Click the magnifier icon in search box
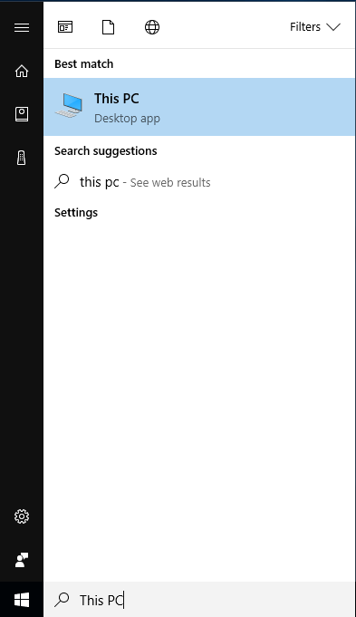Screen dimensions: 356x617 pos(62,599)
